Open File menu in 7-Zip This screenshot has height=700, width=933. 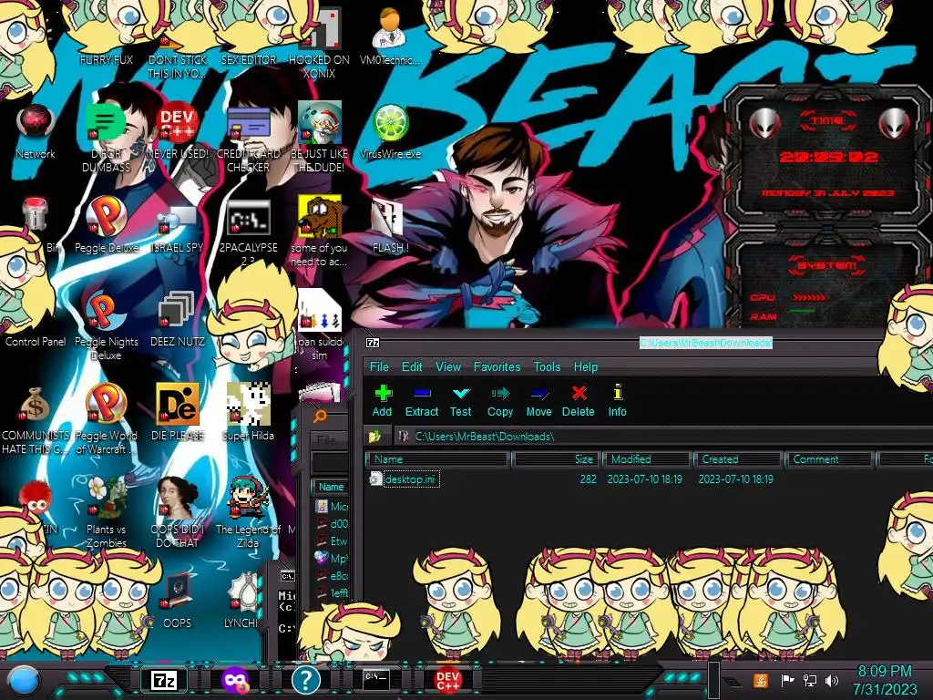(379, 366)
